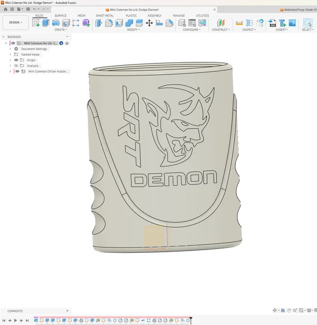Open the DESIGN workspace dropdown
Screen dimensions: 317x325
click(x=16, y=22)
